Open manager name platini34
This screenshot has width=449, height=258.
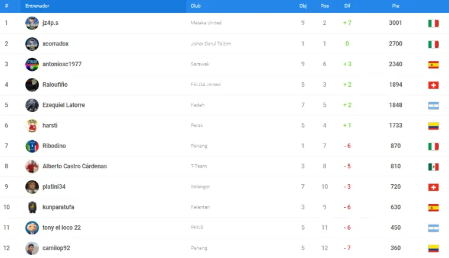pyautogui.click(x=54, y=187)
